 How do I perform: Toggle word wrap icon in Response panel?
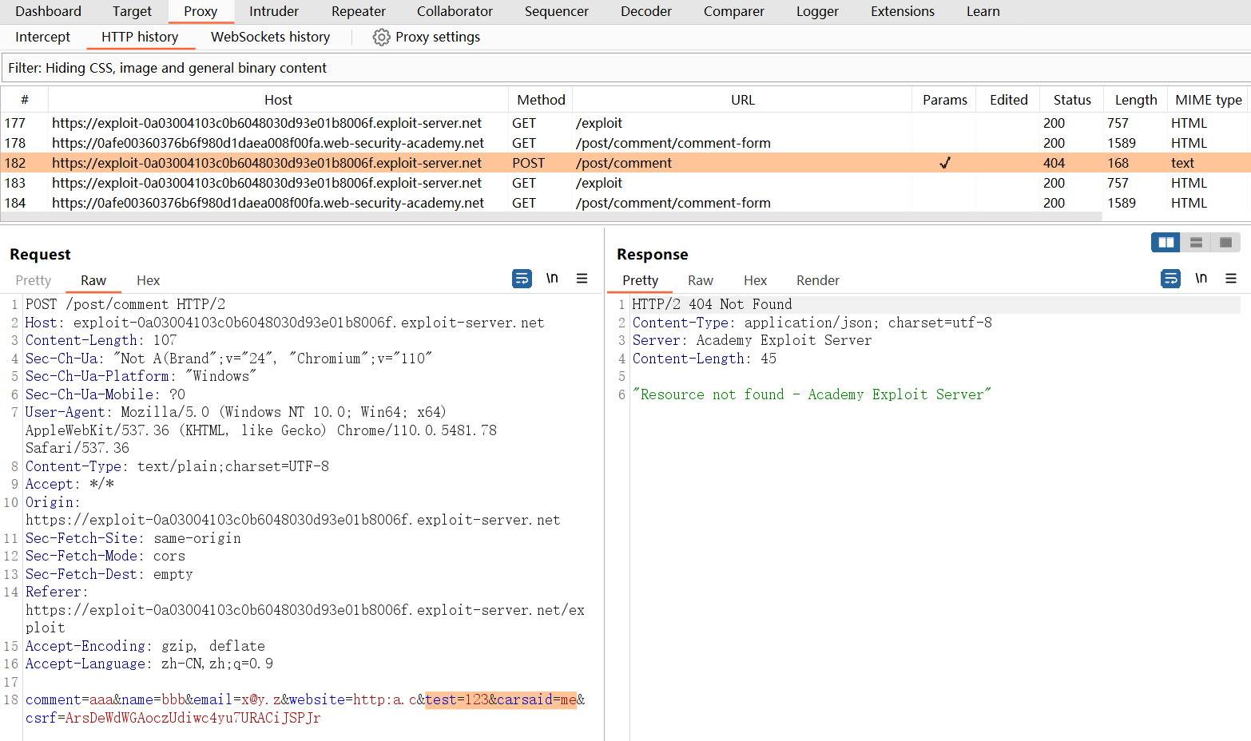[x=1170, y=279]
